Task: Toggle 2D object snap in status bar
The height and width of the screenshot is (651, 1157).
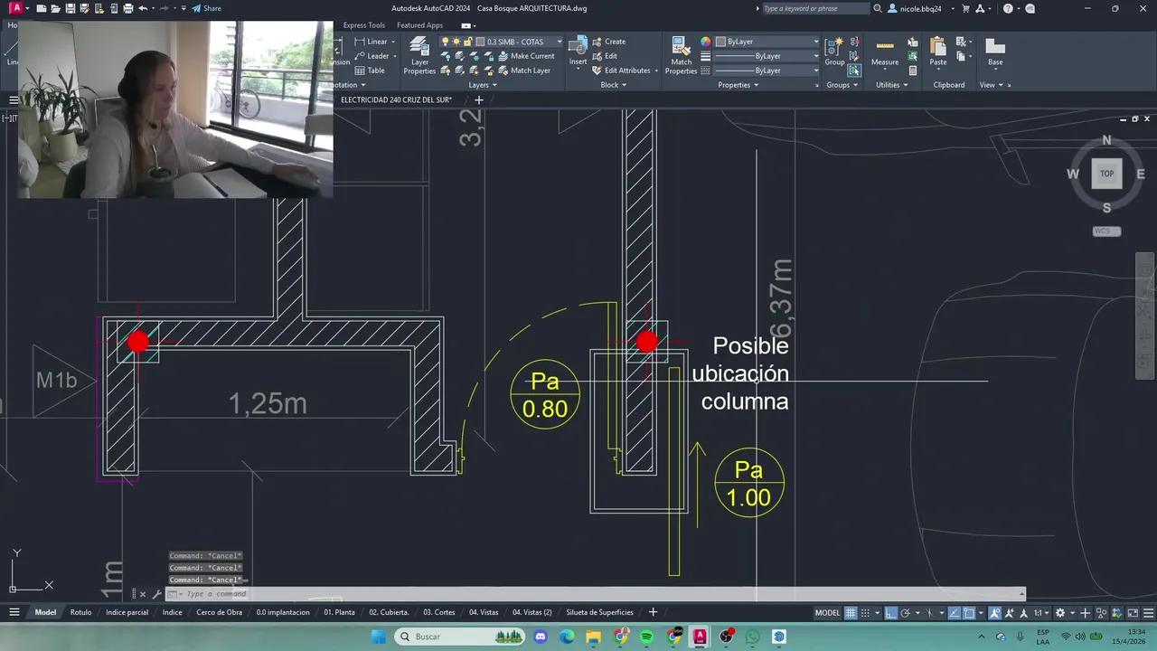Action: point(969,612)
